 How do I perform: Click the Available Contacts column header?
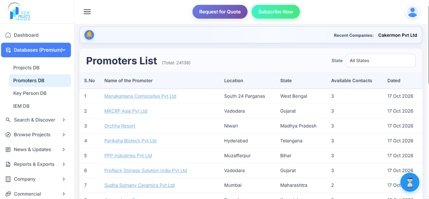351,81
